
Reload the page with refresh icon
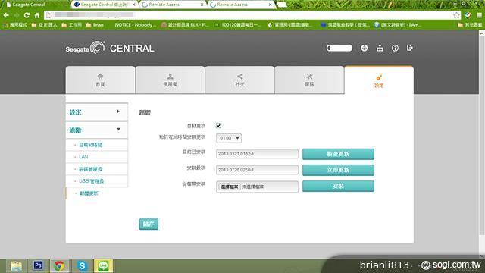click(27, 15)
